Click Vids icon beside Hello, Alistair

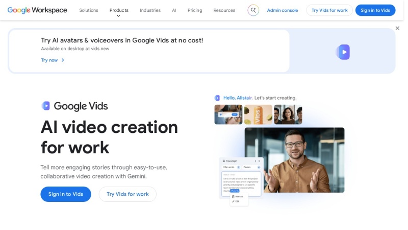click(x=217, y=98)
